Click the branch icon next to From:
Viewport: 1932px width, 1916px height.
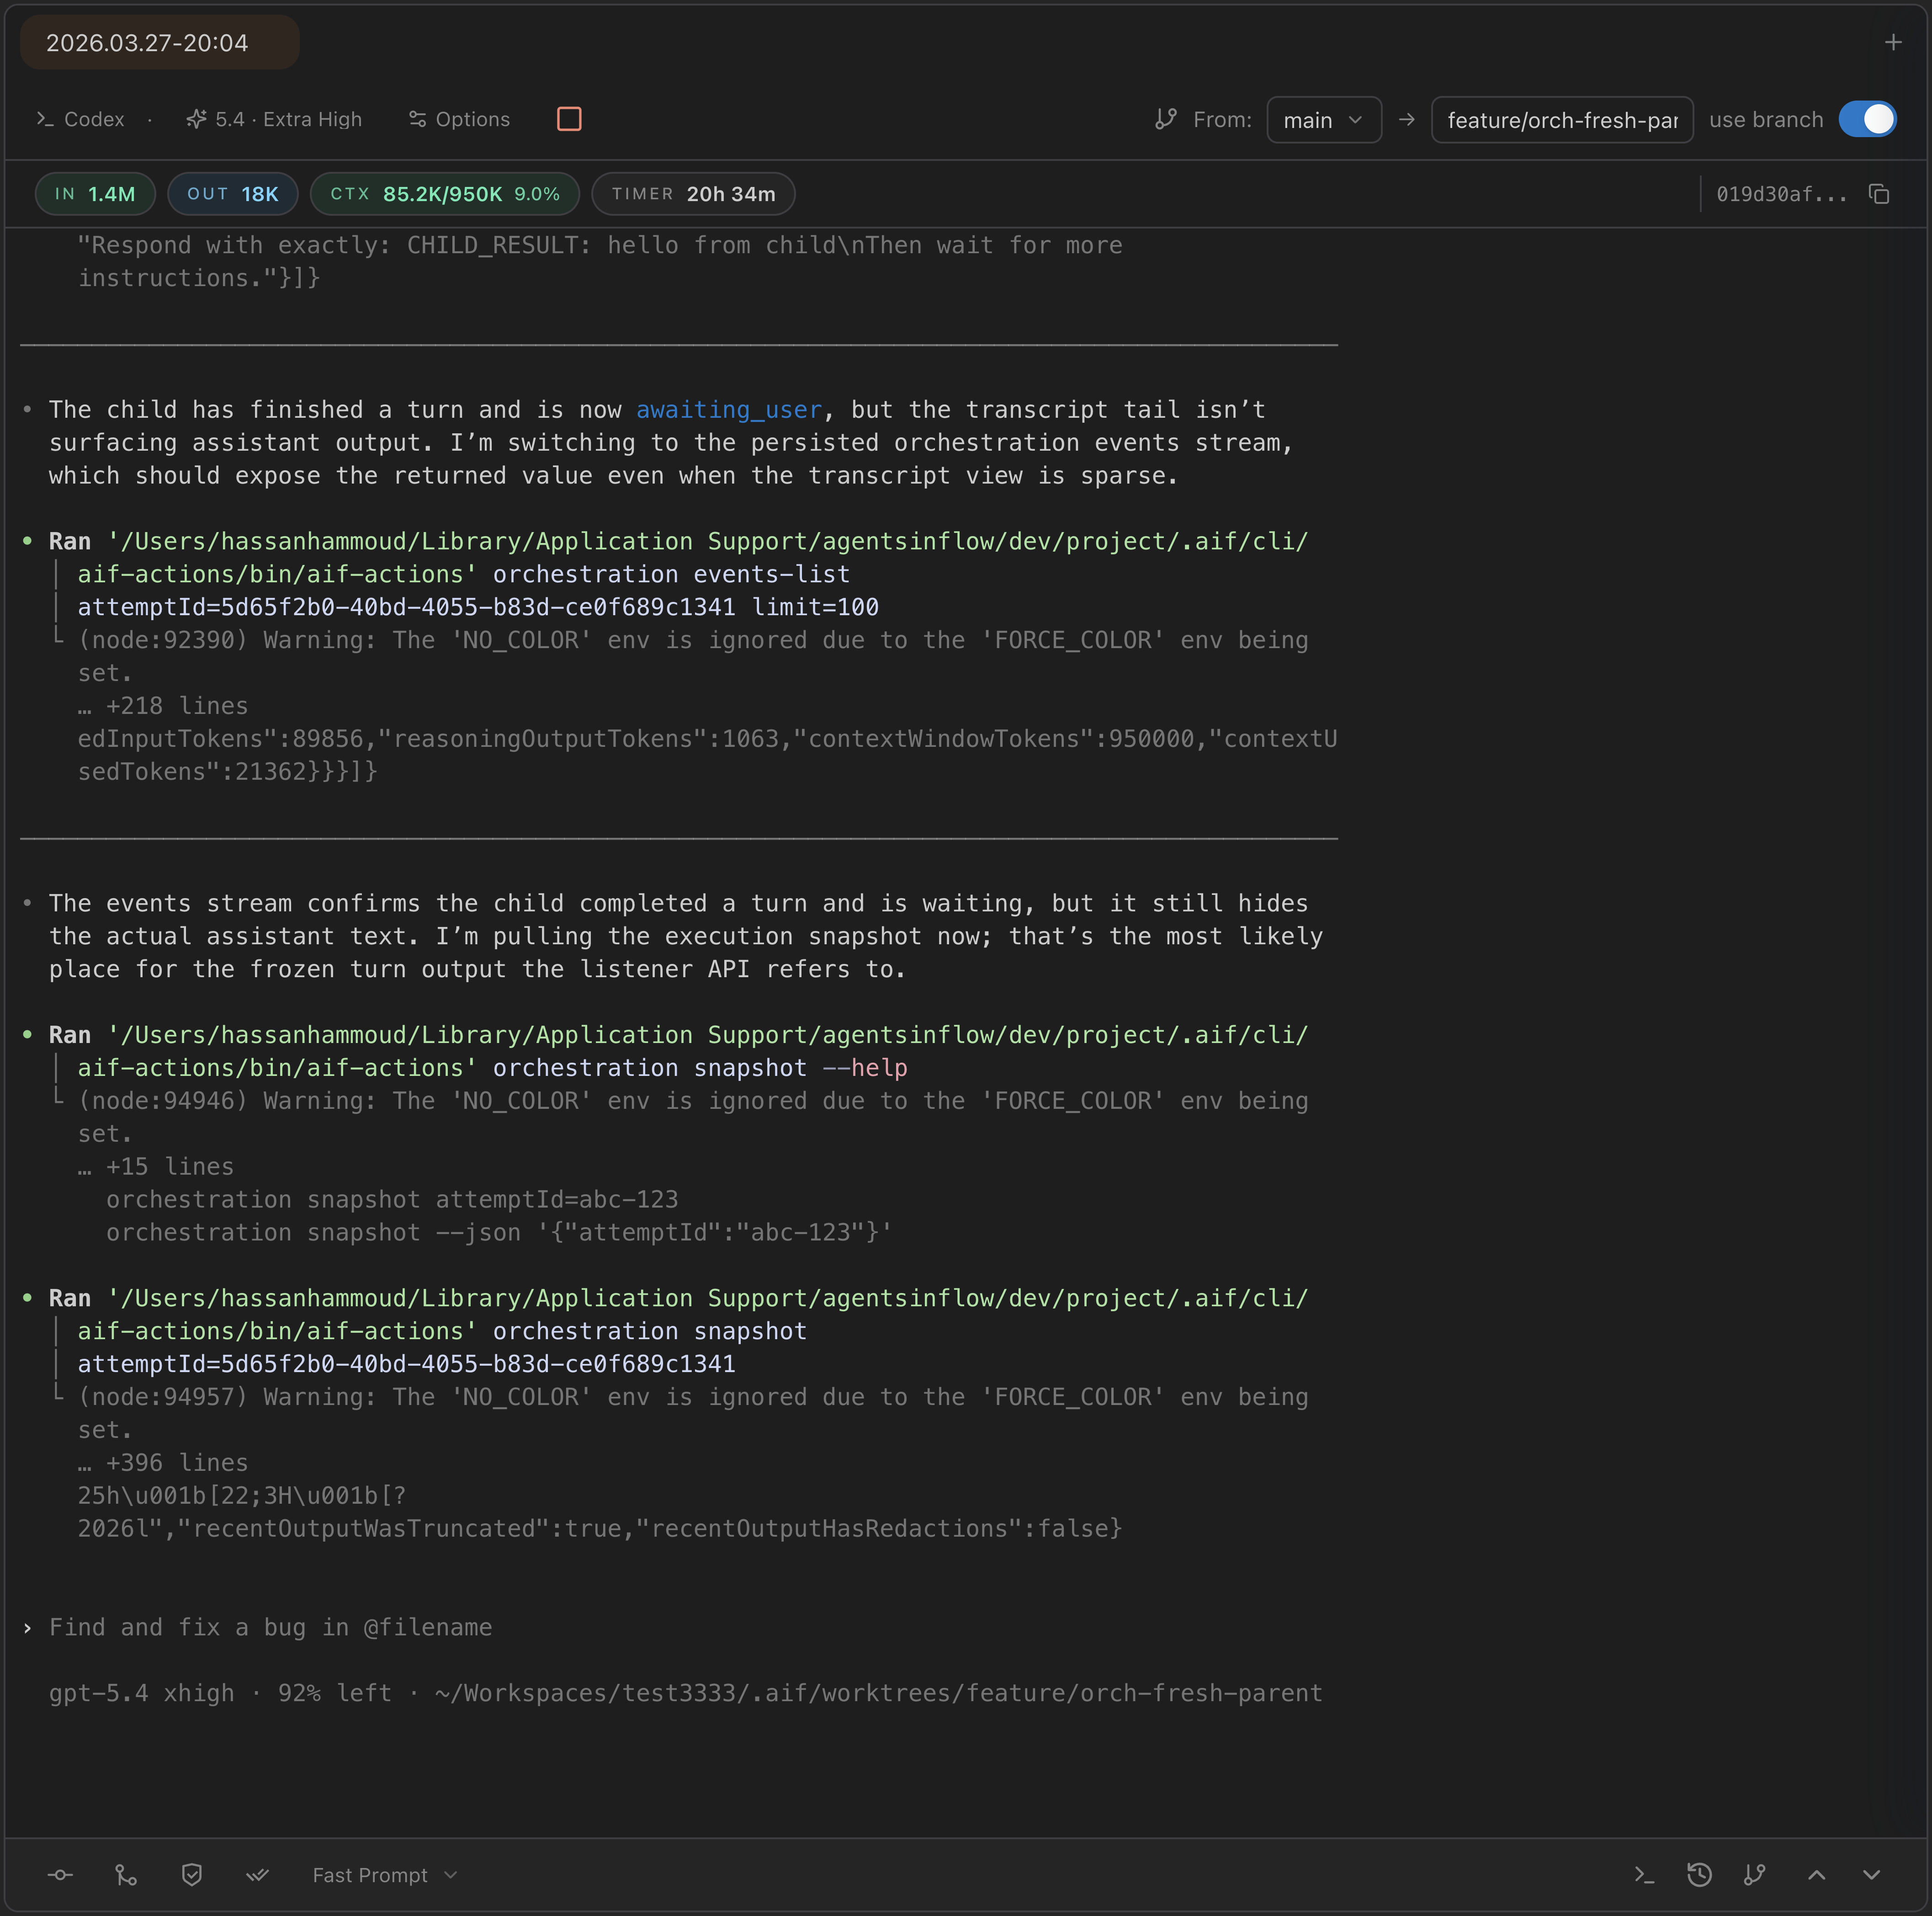(x=1166, y=119)
